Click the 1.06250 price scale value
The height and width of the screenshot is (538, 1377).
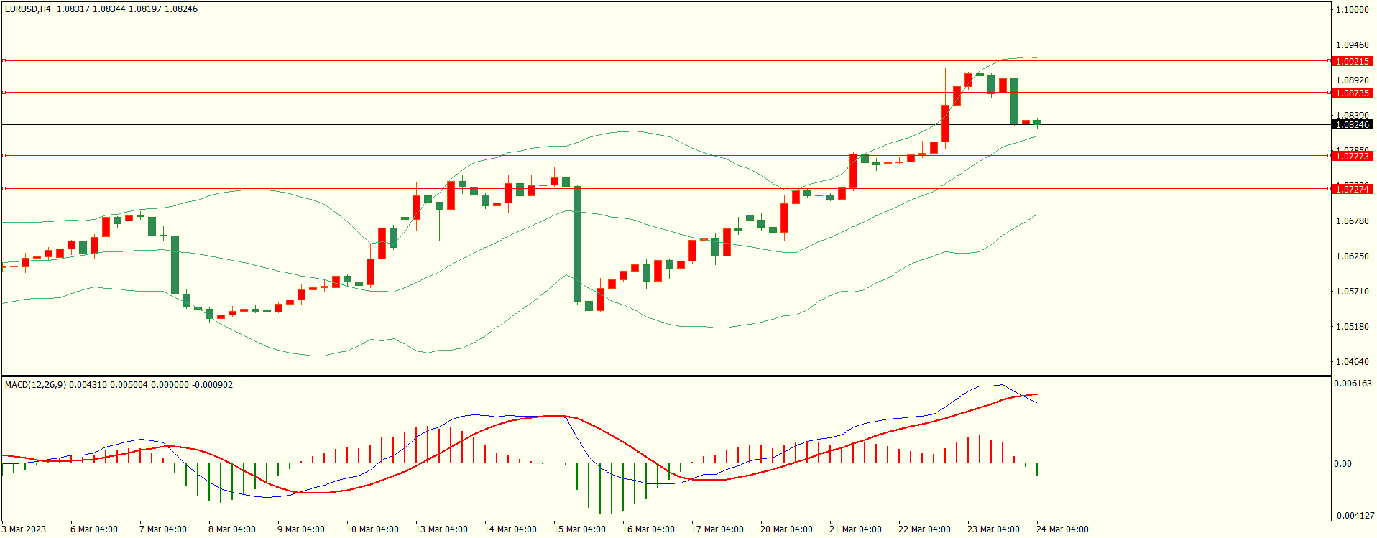(x=1352, y=256)
